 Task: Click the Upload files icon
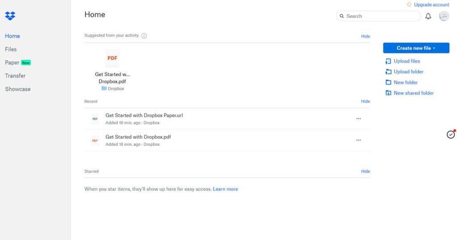(x=388, y=61)
